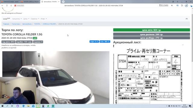Open Windows taskbar search
Screen dimensions: 193x108
[7, 106]
